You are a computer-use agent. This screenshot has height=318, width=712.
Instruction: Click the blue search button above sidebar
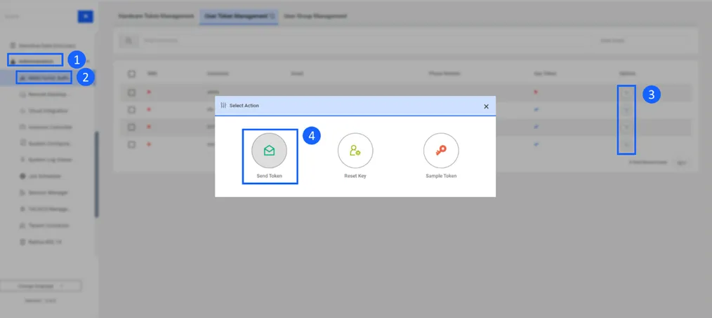coord(86,17)
